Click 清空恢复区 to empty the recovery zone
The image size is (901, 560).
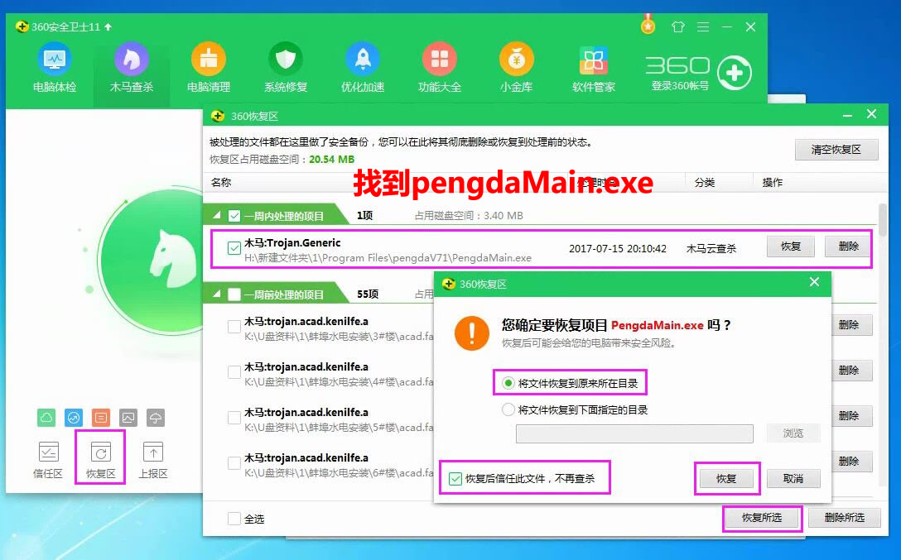coord(836,150)
